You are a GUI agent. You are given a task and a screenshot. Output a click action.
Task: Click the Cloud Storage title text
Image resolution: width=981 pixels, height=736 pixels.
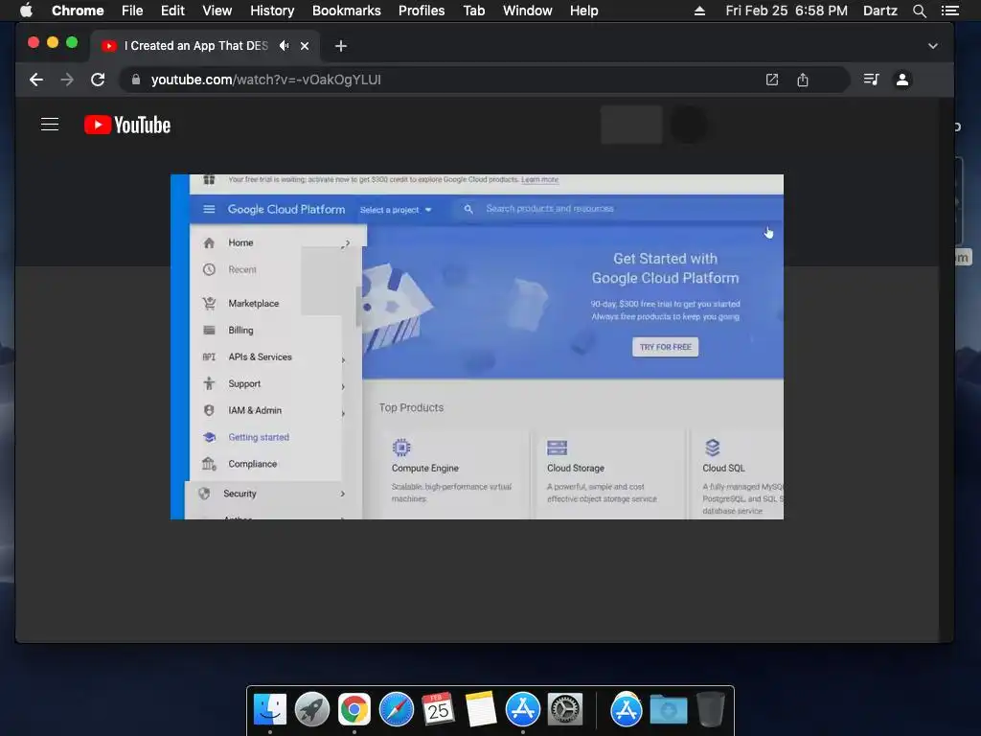coord(576,468)
